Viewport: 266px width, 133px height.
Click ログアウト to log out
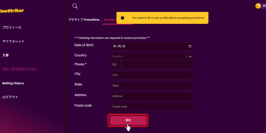tap(10, 97)
